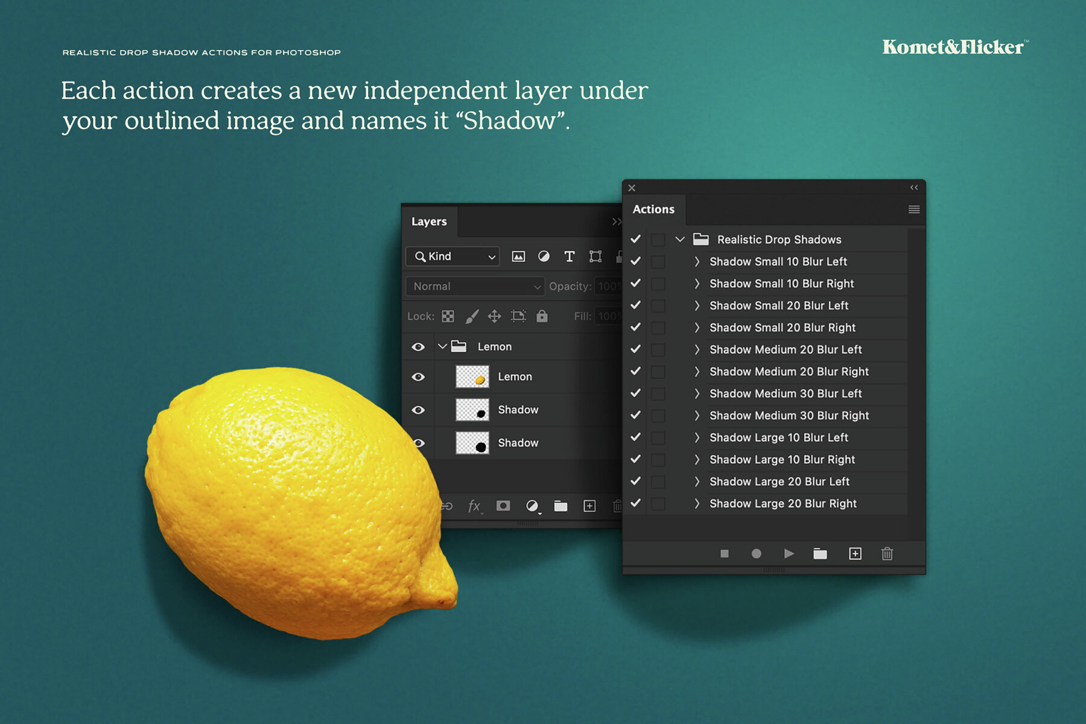Add a layer mask icon
This screenshot has width=1086, height=724.
[502, 506]
